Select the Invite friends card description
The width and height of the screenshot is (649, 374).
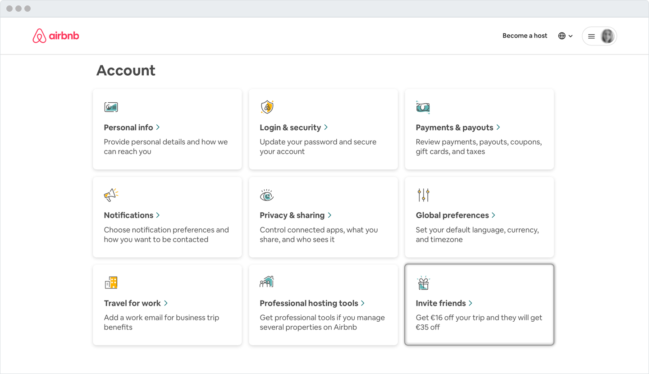click(x=479, y=322)
